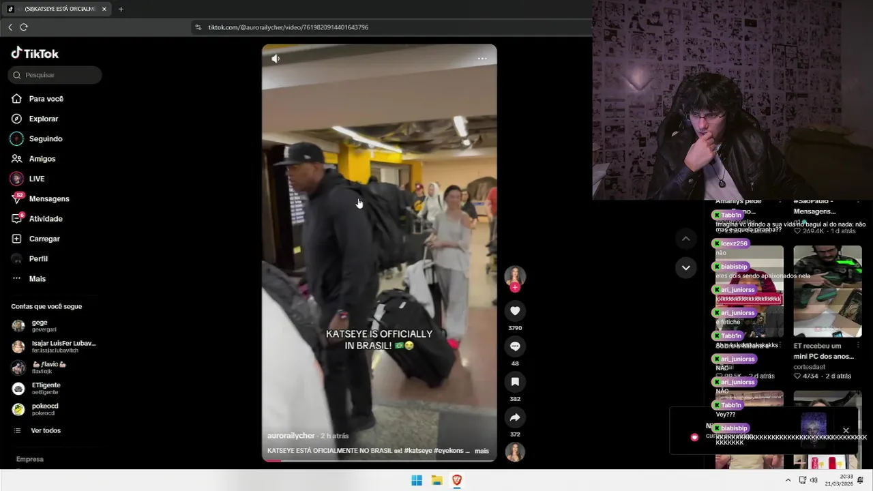Share the video with arrow icon
873x491 pixels.
click(x=515, y=417)
